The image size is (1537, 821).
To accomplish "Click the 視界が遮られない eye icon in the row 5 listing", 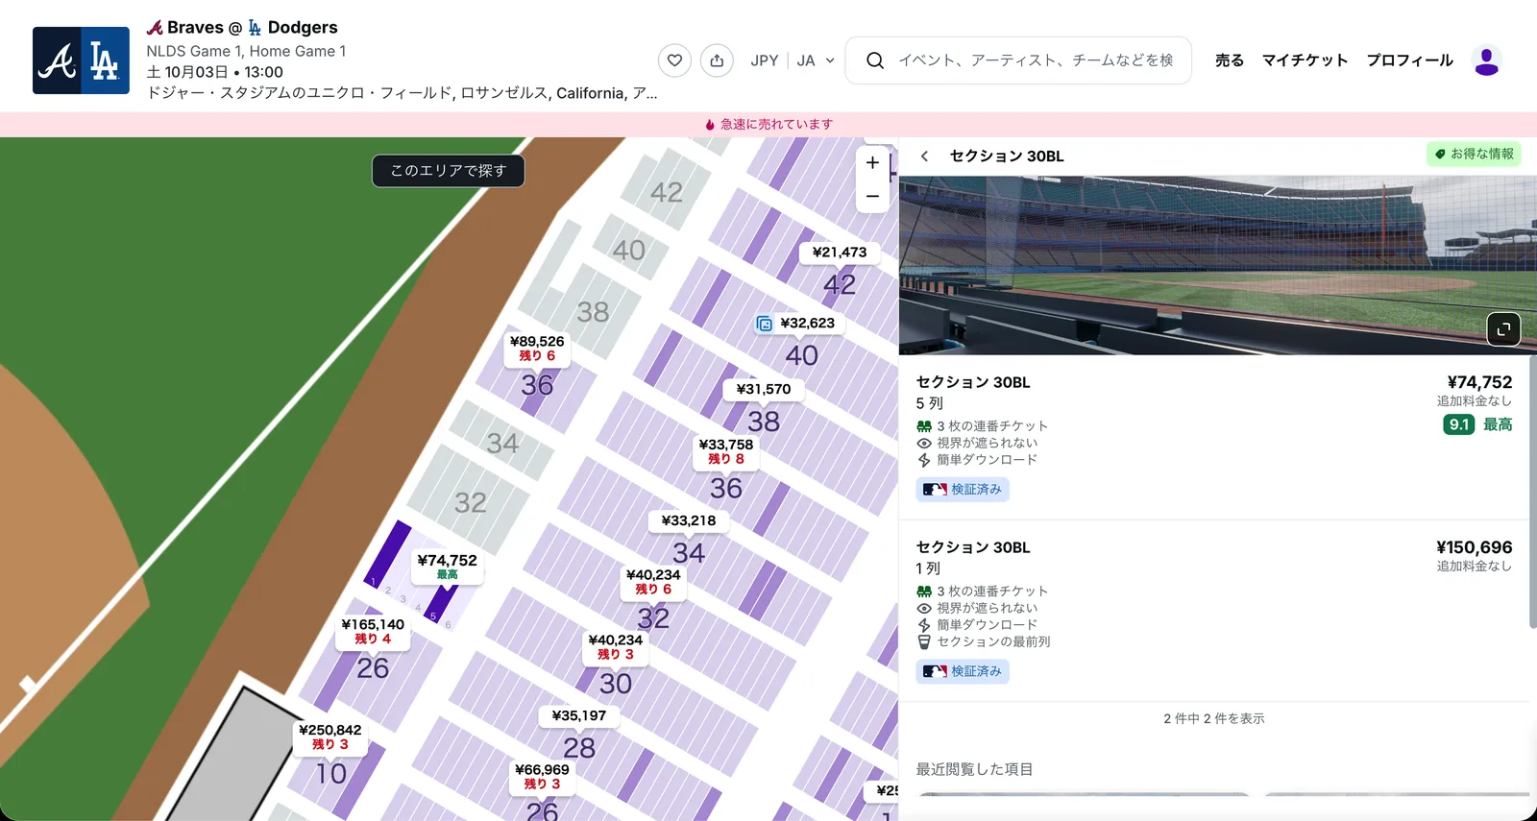I will click(x=924, y=444).
